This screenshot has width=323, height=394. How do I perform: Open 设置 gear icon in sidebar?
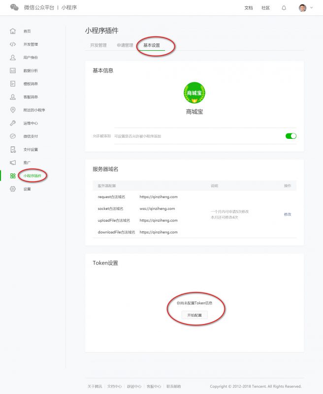pos(13,189)
